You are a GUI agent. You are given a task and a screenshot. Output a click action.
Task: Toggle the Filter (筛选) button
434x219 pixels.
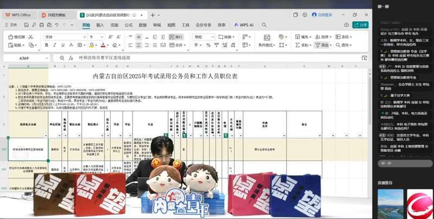pos(322,46)
